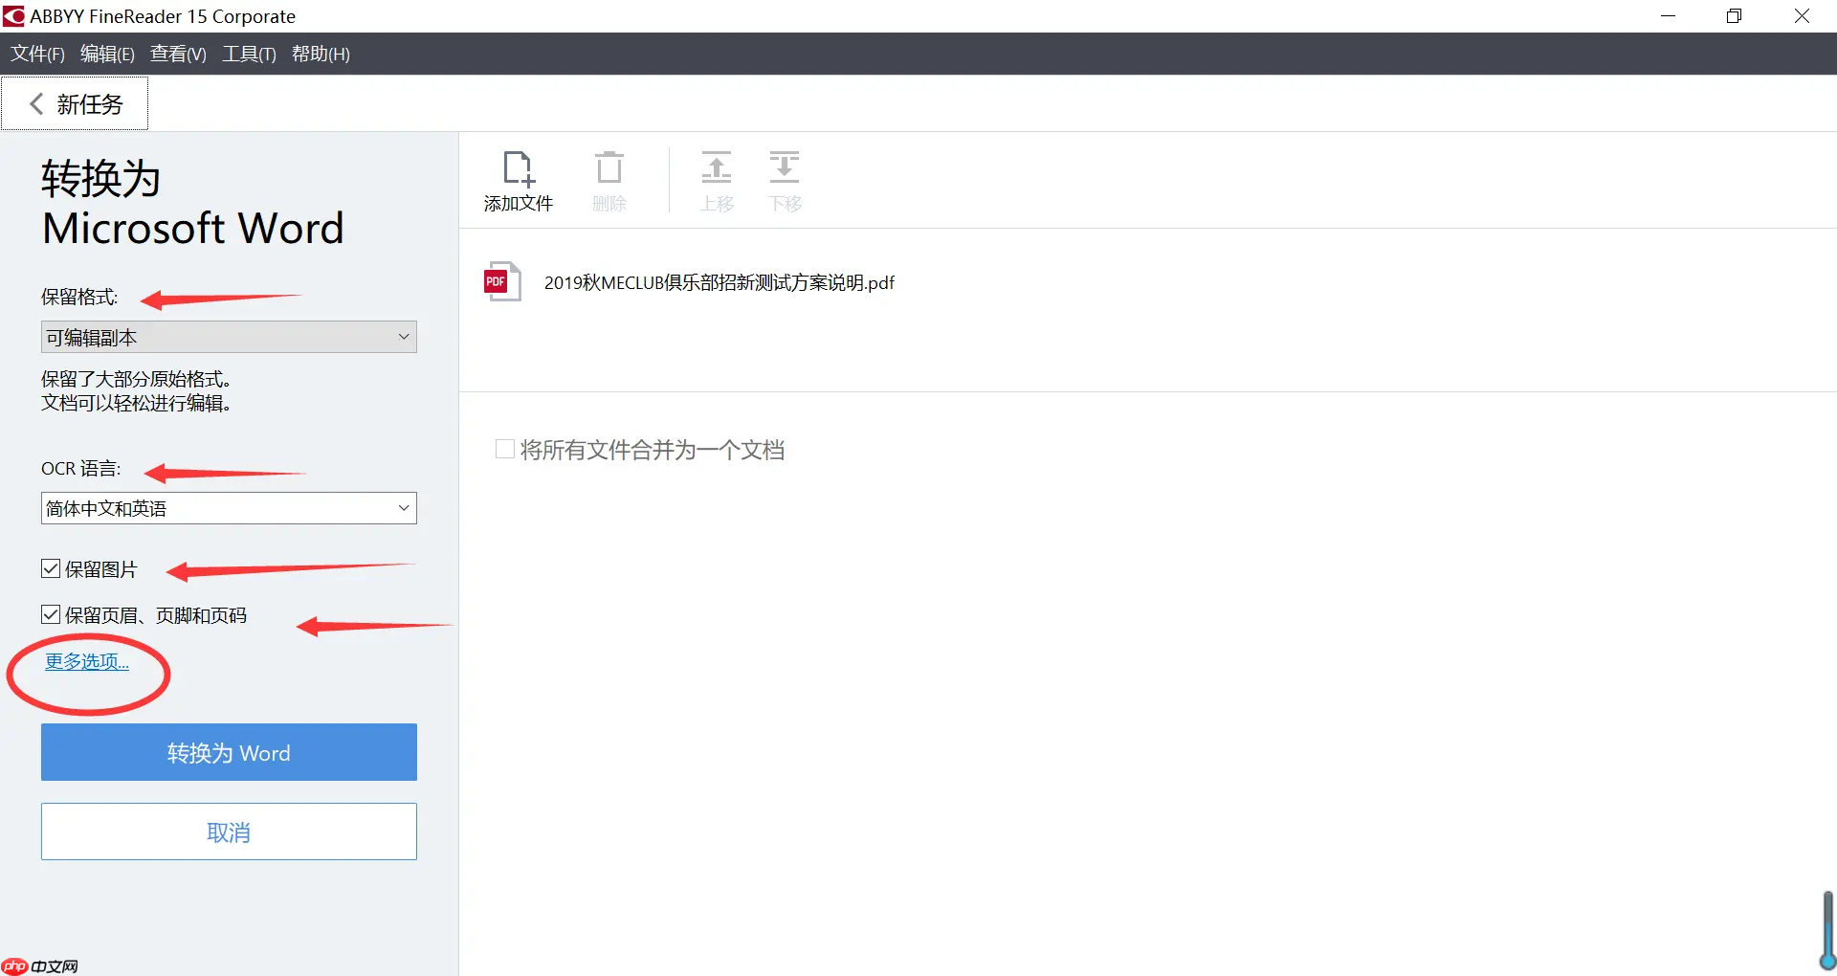Open the 保留格式 dropdown showing 可编辑副本
1837x976 pixels.
(x=229, y=337)
